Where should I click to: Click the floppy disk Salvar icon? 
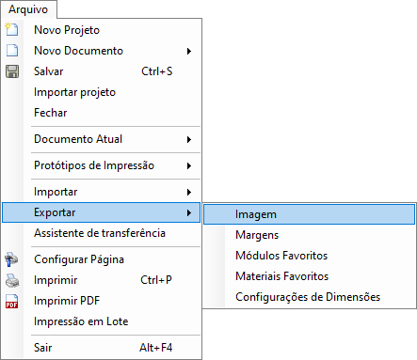12,71
